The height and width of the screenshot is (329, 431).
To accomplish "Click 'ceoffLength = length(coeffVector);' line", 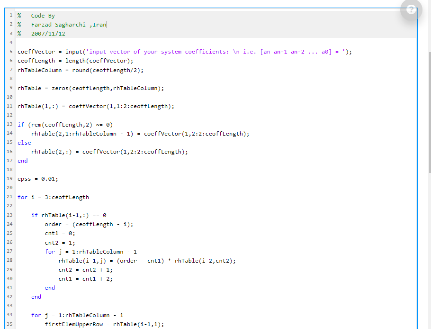I will point(75,61).
